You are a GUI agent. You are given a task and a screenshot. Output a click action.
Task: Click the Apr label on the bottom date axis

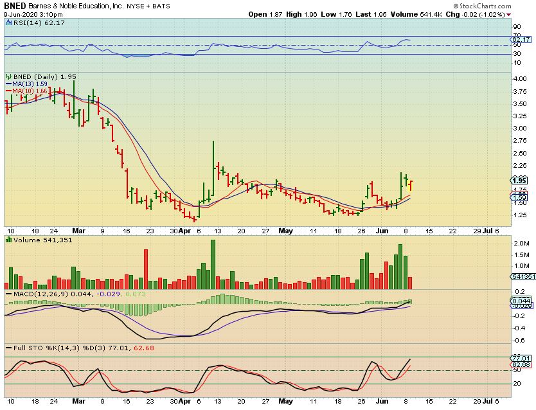[x=184, y=401]
